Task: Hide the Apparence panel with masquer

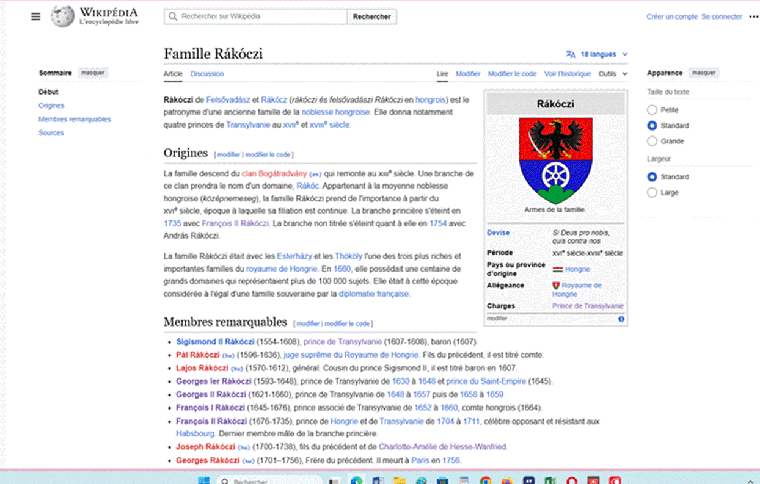Action: pos(704,73)
